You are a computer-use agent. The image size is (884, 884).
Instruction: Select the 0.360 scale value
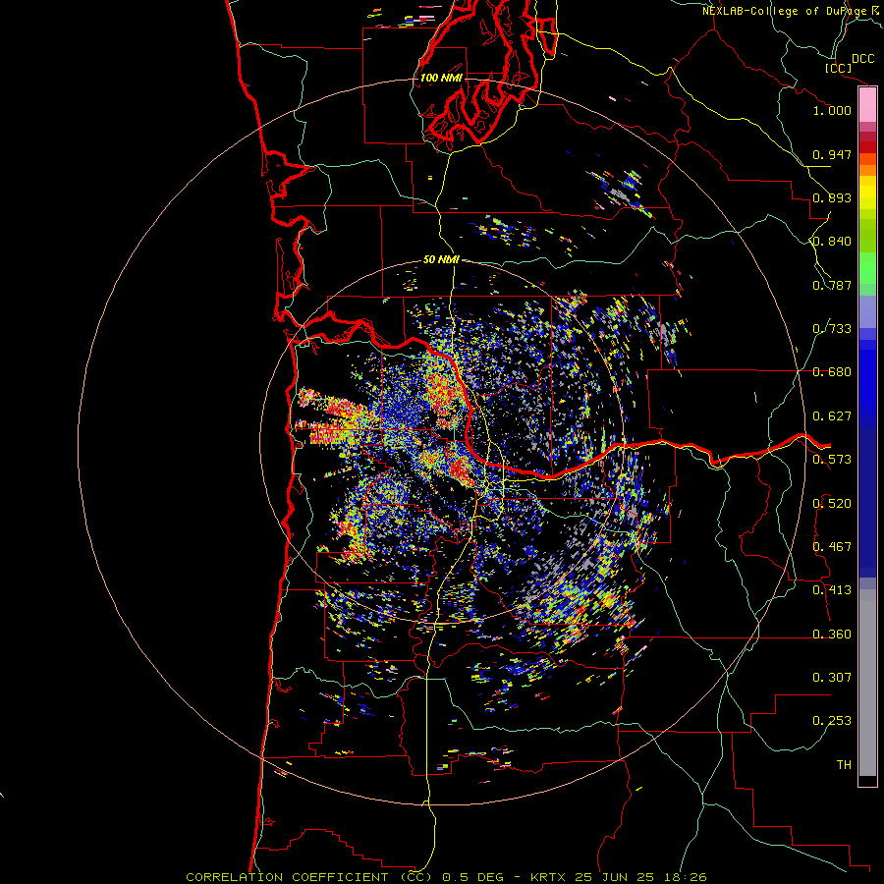click(832, 635)
